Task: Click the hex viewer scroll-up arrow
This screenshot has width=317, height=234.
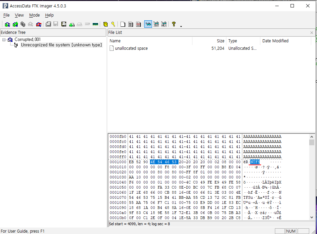Action: [x=312, y=137]
